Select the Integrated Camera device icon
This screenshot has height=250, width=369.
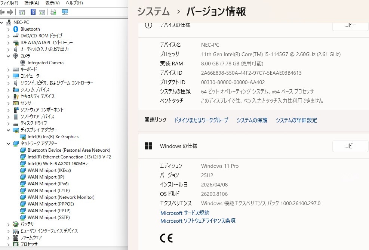click(x=23, y=63)
